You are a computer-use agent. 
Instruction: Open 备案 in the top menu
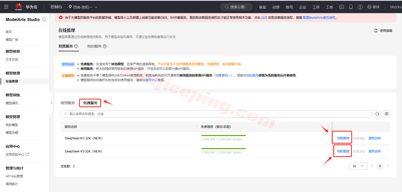(263, 7)
